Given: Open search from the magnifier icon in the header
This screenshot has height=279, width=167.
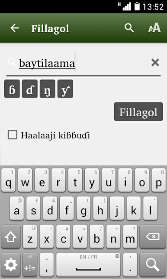Looking at the screenshot, I should point(129,28).
